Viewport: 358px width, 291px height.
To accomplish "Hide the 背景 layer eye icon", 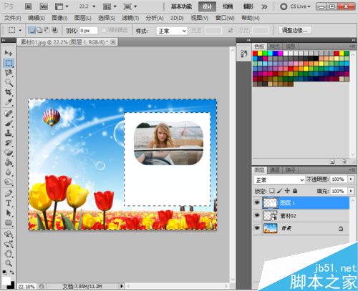I will point(257,228).
